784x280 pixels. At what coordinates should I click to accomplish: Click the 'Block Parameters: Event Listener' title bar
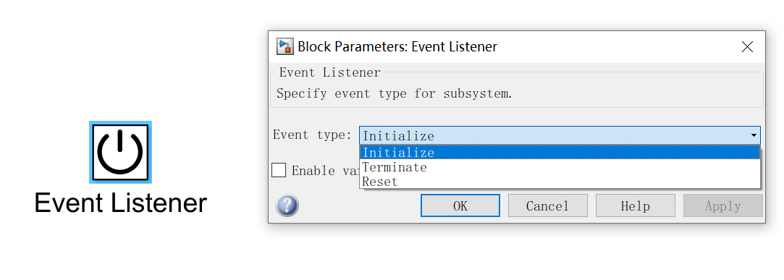click(397, 47)
